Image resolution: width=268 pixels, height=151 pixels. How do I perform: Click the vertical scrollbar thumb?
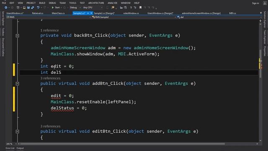point(260,64)
